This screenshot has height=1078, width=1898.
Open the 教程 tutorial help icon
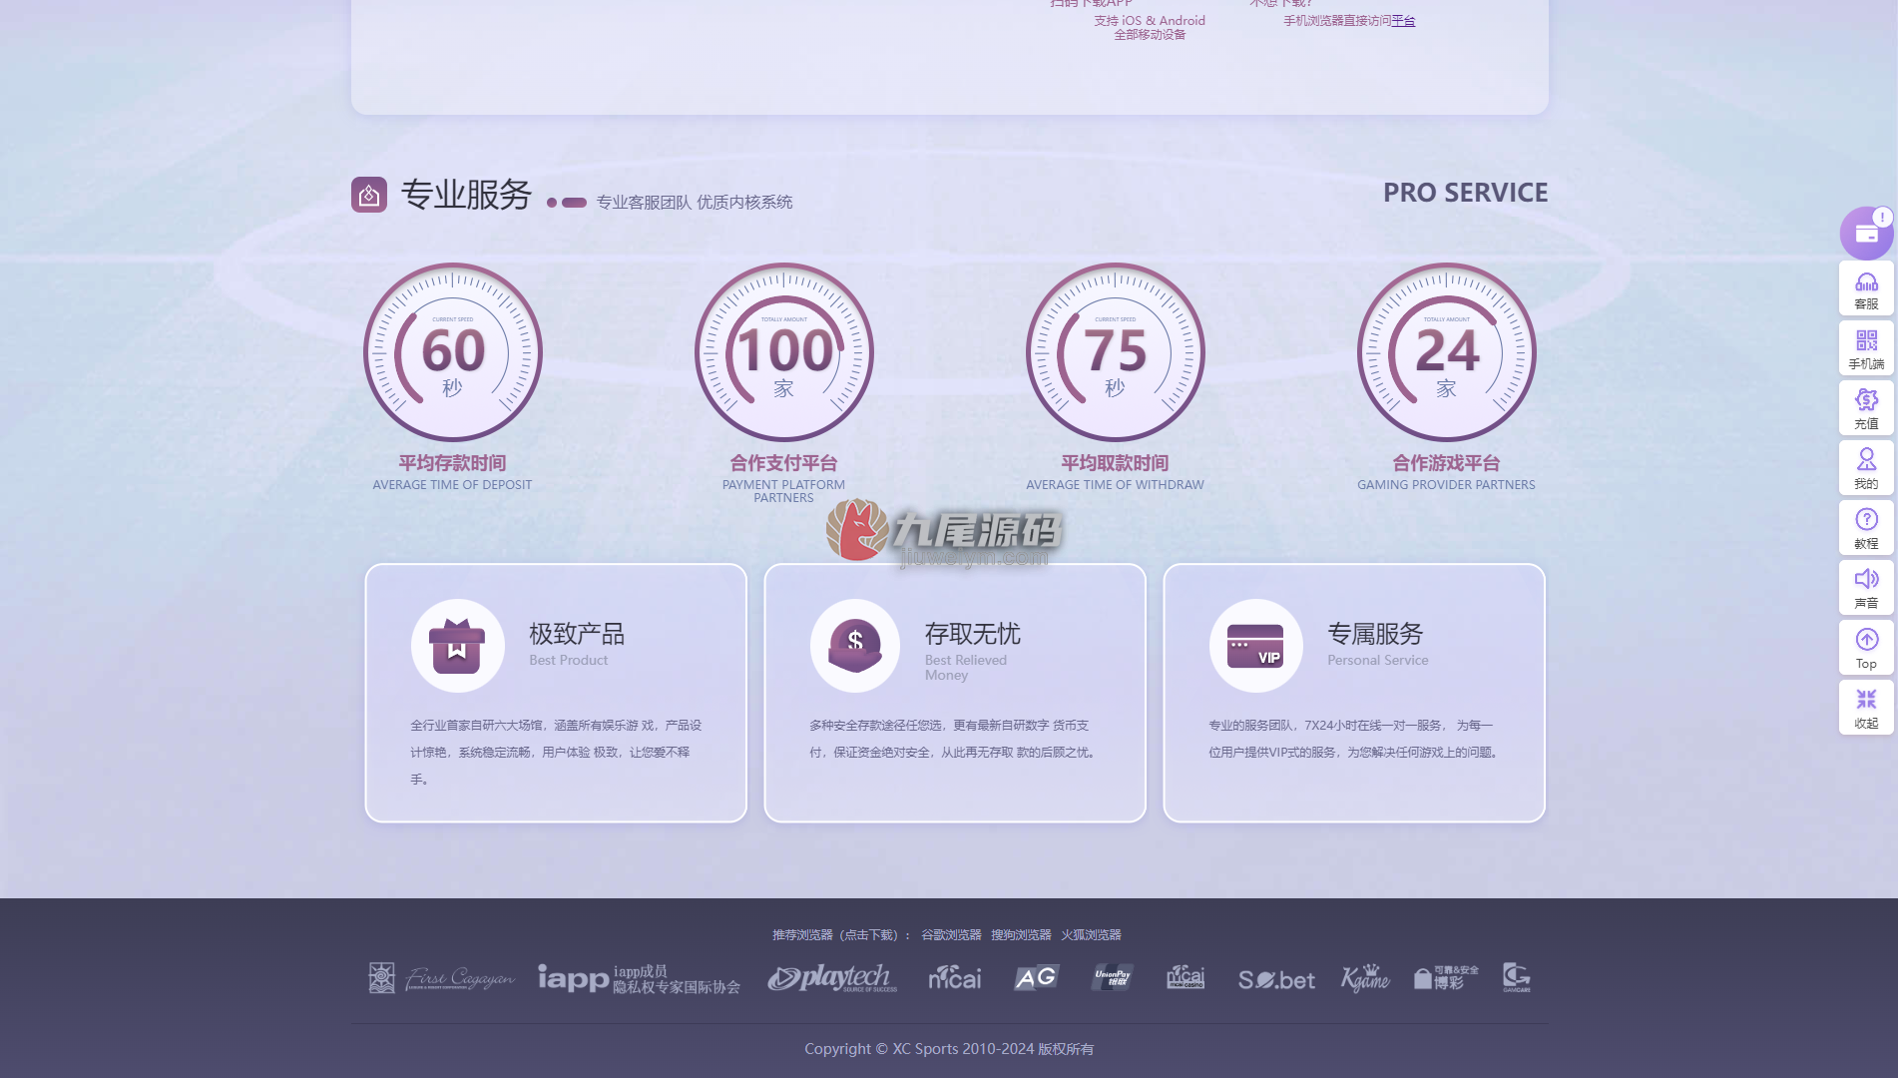coord(1866,529)
